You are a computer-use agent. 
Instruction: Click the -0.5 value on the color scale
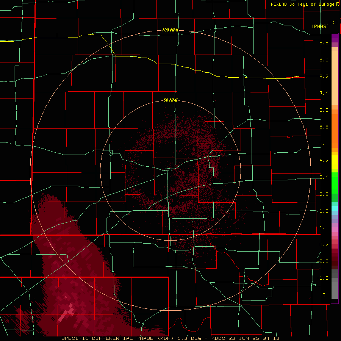coord(323,261)
